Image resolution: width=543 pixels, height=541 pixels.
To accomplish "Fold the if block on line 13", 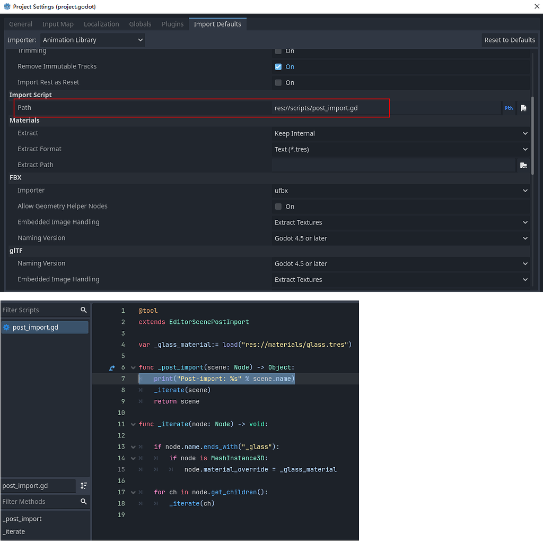I will 133,447.
